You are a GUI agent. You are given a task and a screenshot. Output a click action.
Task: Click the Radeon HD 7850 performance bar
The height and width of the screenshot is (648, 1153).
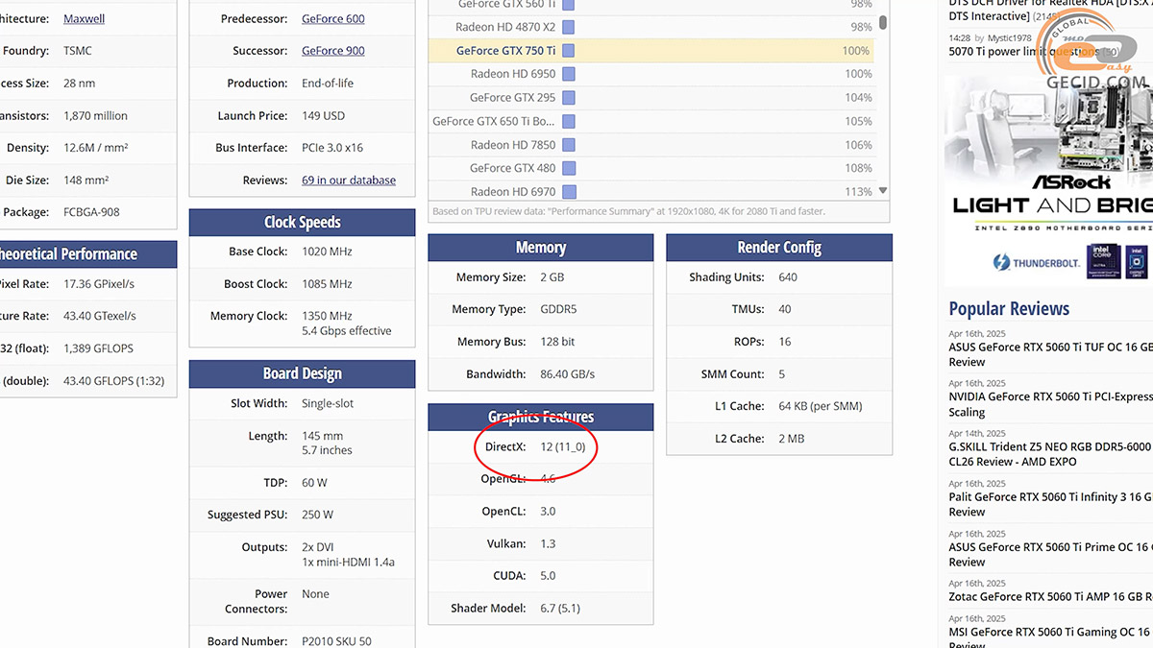click(568, 145)
